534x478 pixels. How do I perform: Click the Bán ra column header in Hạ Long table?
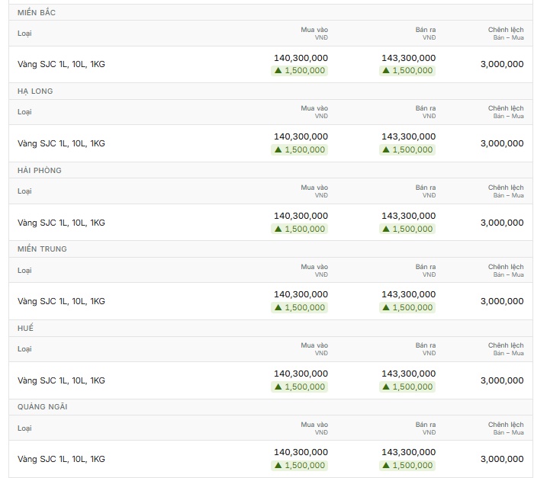426,111
